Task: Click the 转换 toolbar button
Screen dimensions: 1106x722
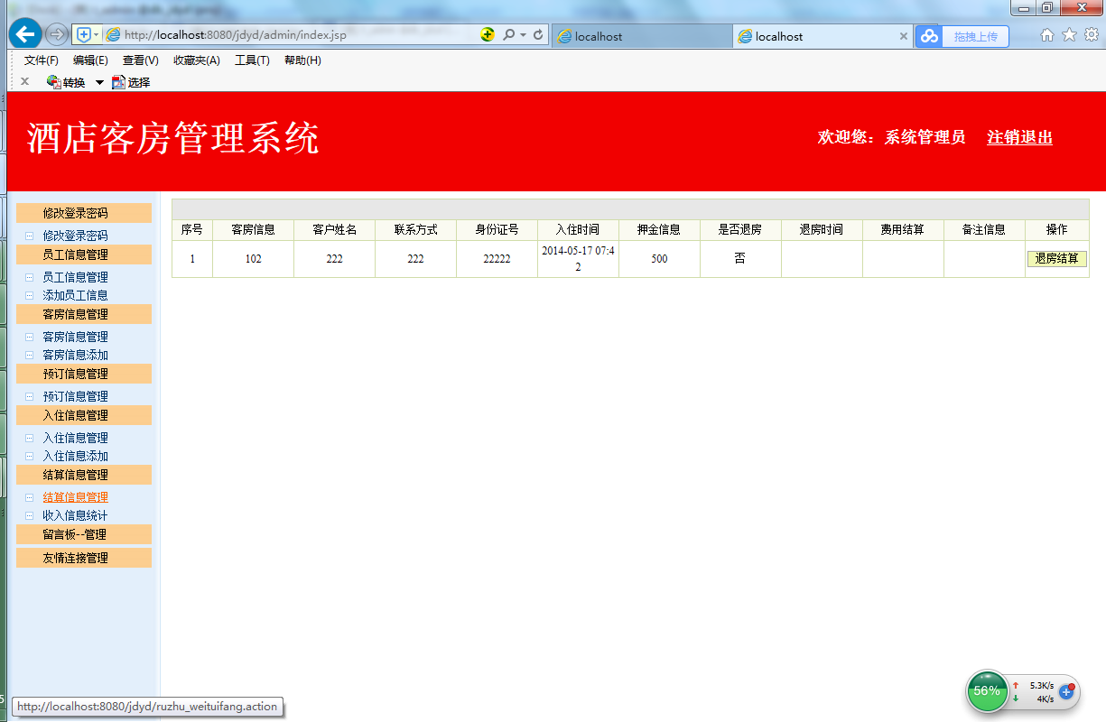Action: (x=66, y=82)
